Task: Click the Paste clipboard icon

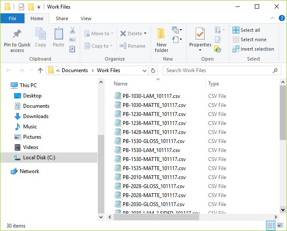Action: point(59,34)
